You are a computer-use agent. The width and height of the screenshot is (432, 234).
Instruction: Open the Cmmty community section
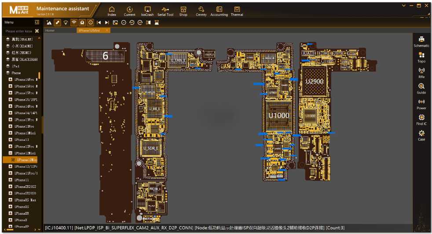[201, 11]
